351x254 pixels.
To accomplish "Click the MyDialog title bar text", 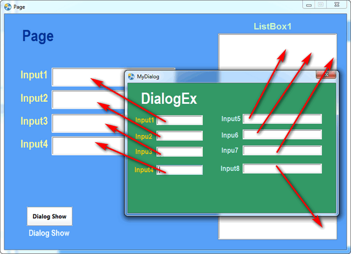I will (x=148, y=77).
